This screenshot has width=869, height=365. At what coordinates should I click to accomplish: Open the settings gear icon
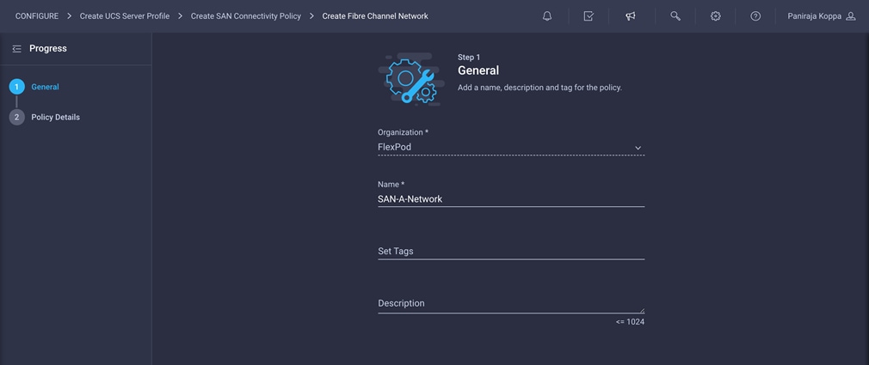click(x=716, y=16)
